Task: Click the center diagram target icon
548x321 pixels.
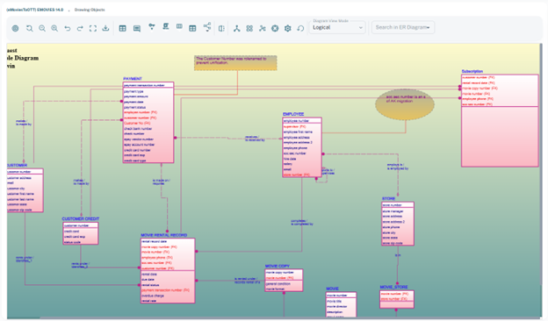Action: (15, 28)
